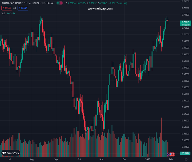Click the green current price label 0.70945
Viewport: 192px width, 162px height.
186,22
